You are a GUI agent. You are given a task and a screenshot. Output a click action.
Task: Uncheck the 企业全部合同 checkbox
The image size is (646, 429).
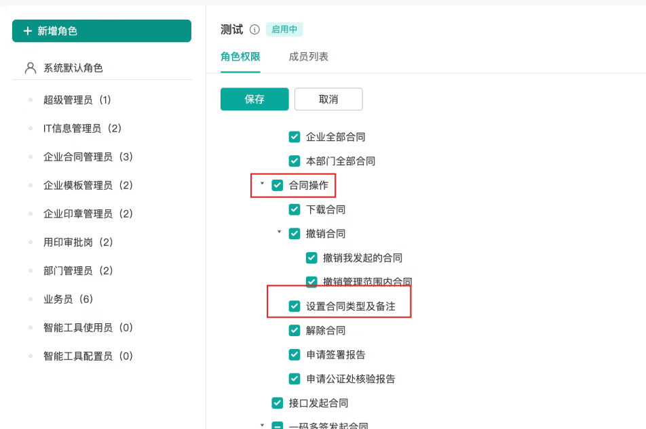[294, 136]
